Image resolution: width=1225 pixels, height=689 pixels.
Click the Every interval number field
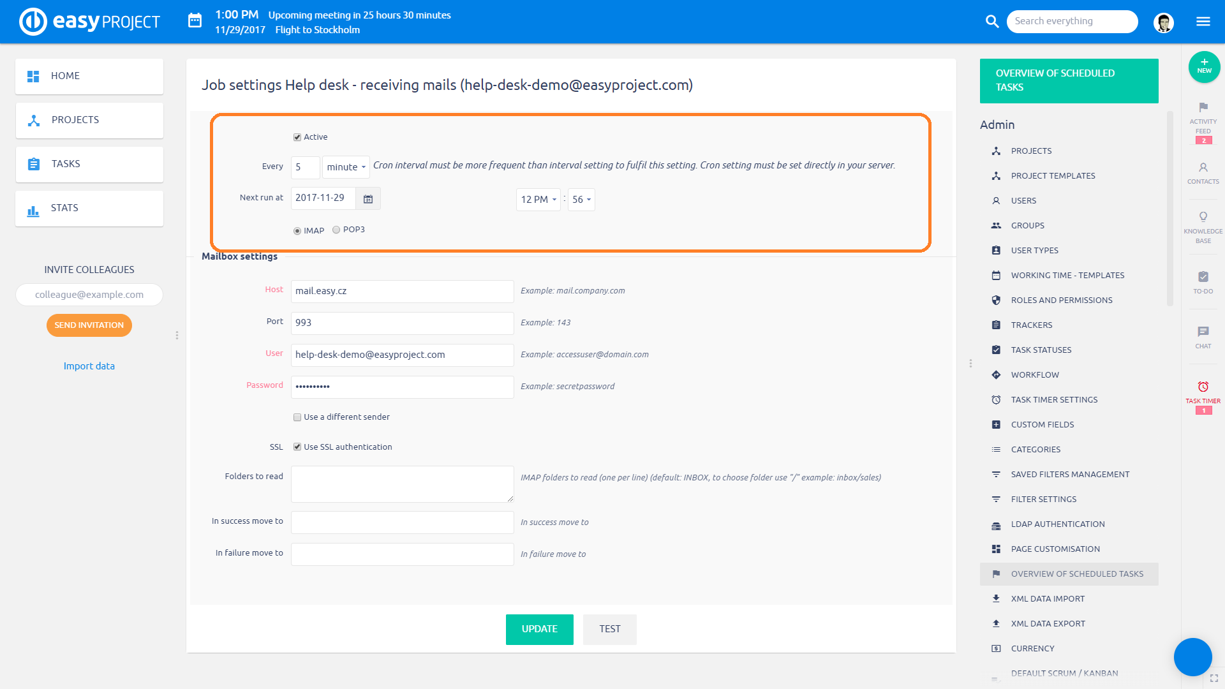(306, 168)
